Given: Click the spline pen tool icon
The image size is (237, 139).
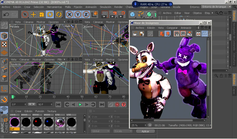Looking at the screenshot, I should pyautogui.click(x=141, y=15).
